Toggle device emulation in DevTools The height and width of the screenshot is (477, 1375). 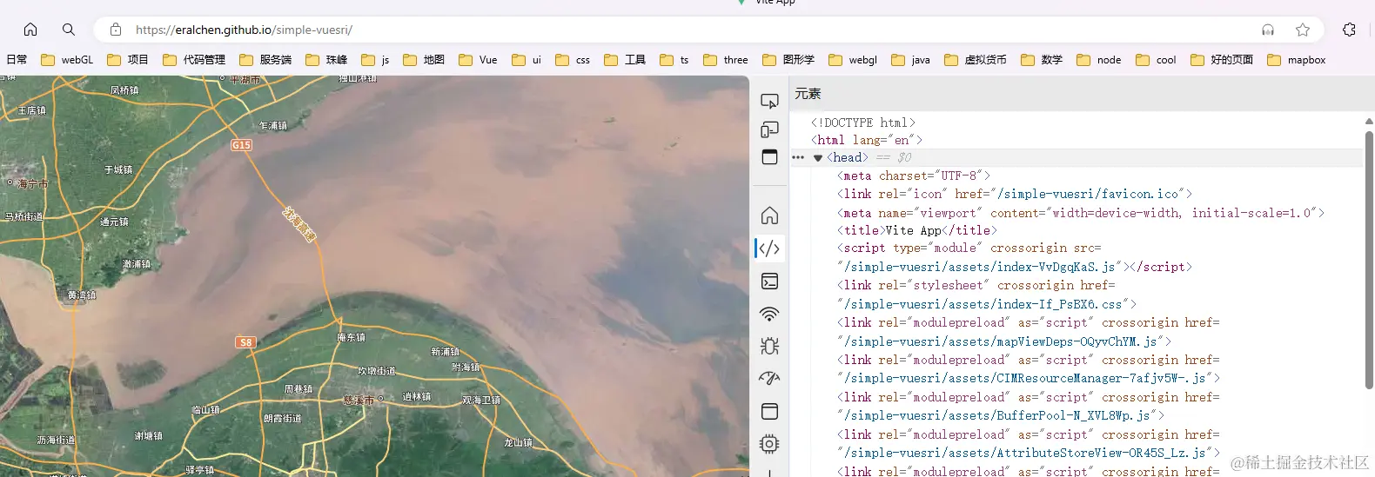[769, 129]
